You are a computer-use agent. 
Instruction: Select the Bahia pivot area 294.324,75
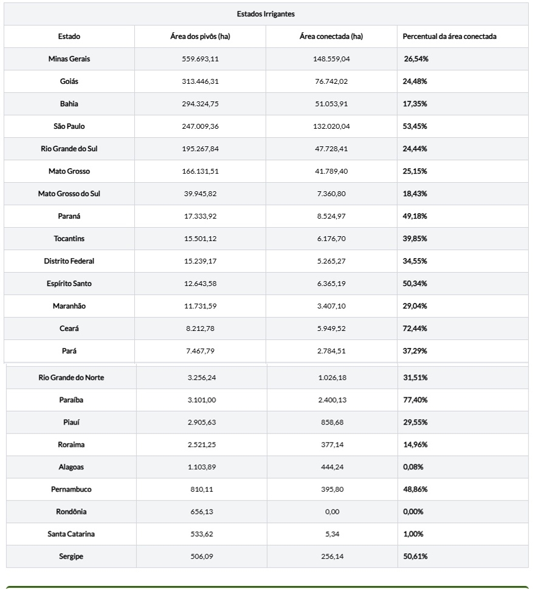pos(200,104)
